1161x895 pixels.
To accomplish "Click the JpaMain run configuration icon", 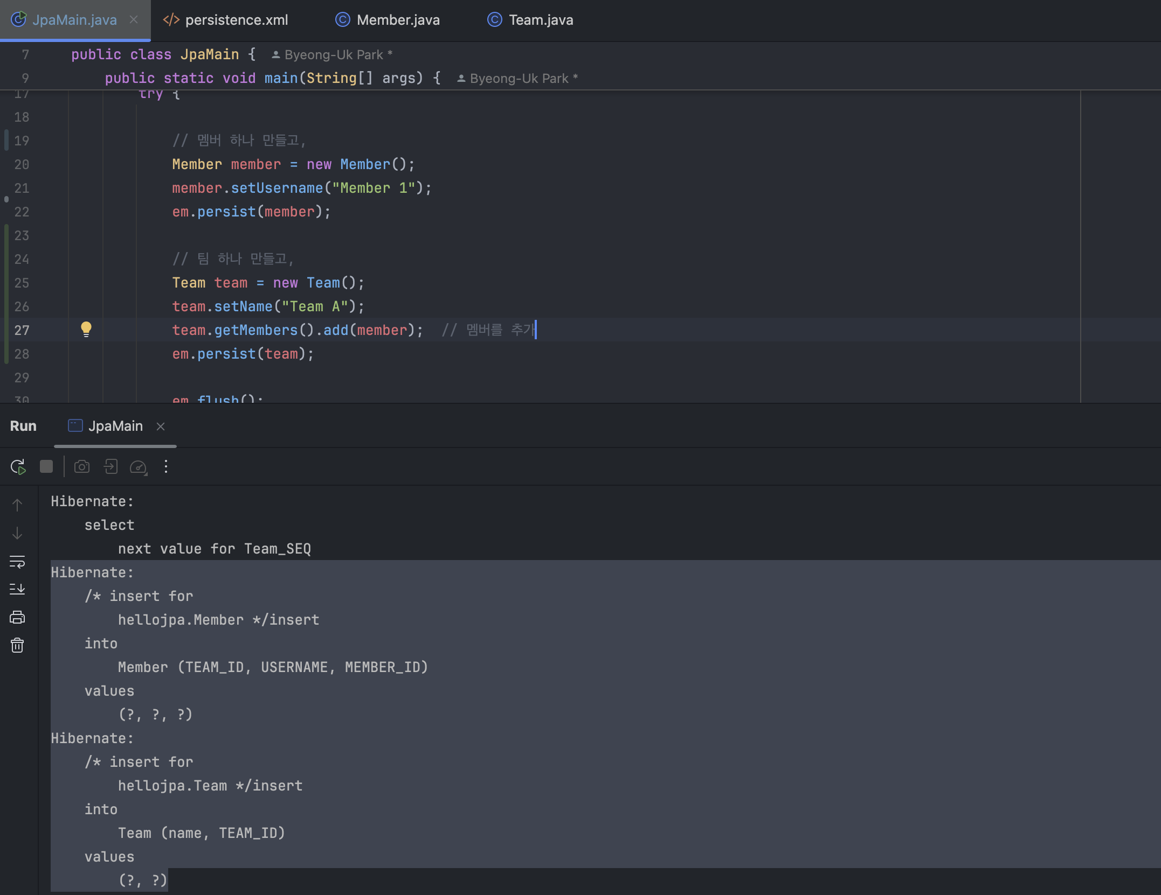I will click(x=75, y=426).
